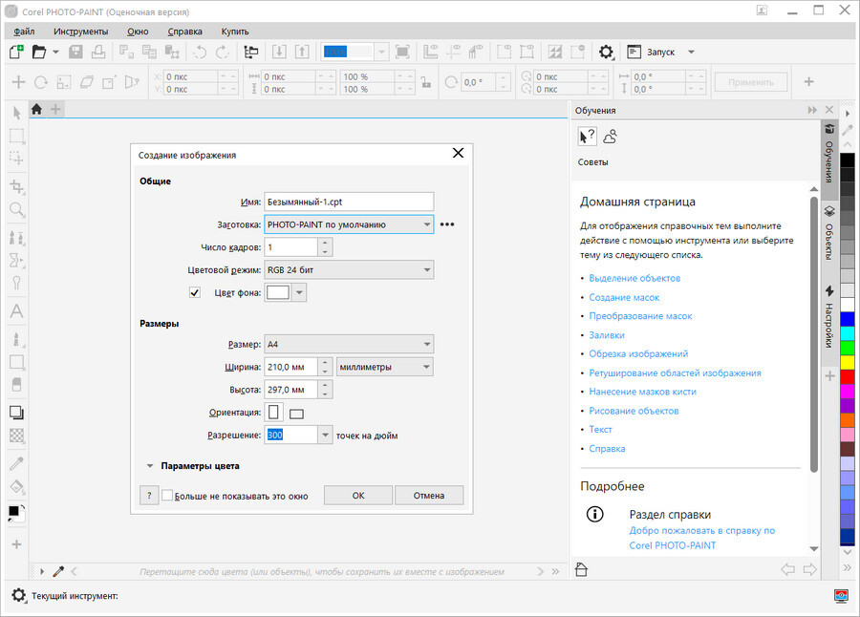Viewport: 860px width, 617px height.
Task: Open the Файл menu
Action: pos(24,32)
